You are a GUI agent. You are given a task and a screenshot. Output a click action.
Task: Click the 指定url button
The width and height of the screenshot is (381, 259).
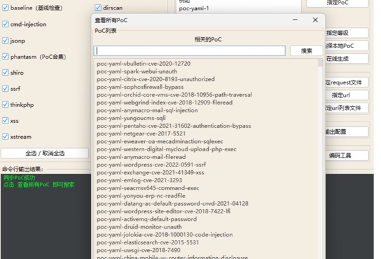[x=347, y=95]
